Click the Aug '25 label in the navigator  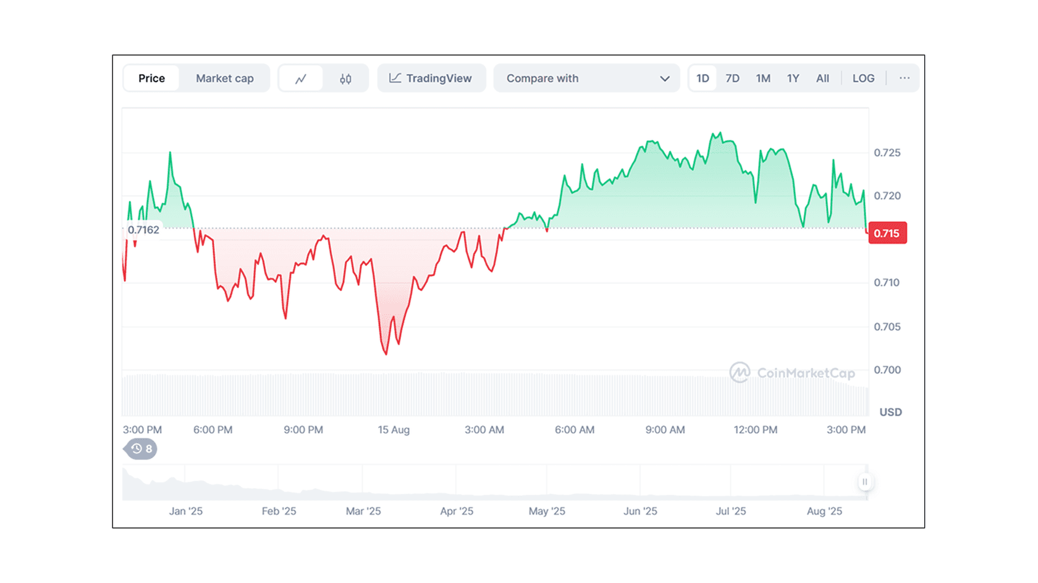click(824, 511)
